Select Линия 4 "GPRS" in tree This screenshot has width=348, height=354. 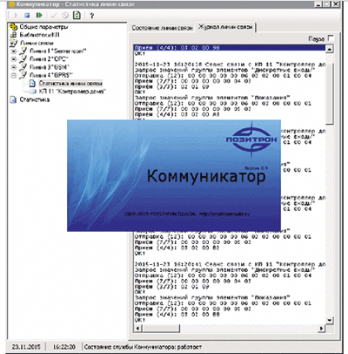tap(51, 76)
